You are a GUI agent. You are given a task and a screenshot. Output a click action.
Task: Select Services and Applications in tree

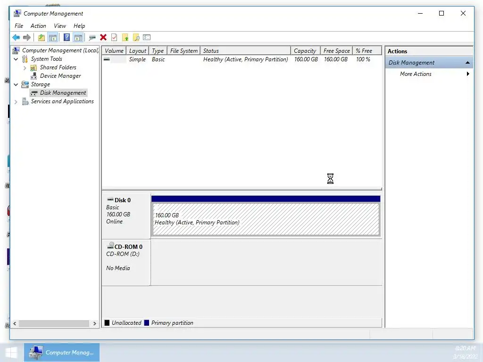tap(62, 101)
